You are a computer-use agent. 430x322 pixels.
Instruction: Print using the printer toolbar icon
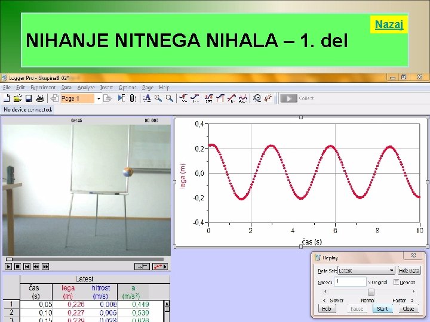(40, 98)
